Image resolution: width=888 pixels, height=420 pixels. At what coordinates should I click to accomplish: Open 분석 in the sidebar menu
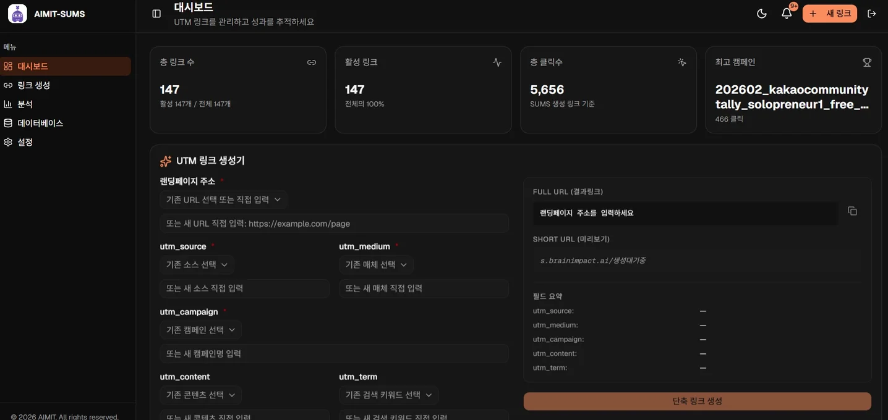click(x=66, y=104)
